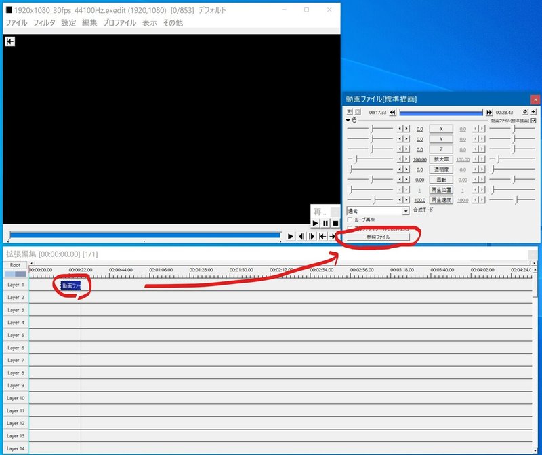Click the second small icon beside the 00:17.33 timecode
The width and height of the screenshot is (542, 455).
(358, 112)
